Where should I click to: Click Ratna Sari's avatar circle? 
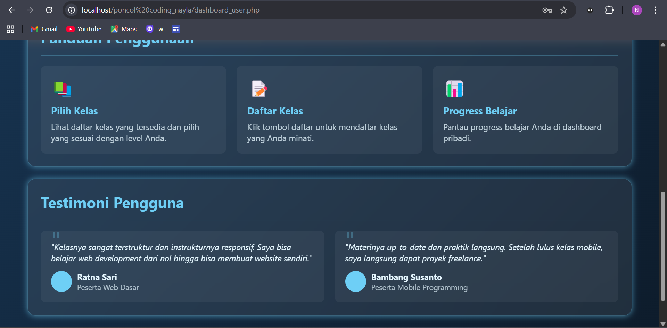pos(61,281)
